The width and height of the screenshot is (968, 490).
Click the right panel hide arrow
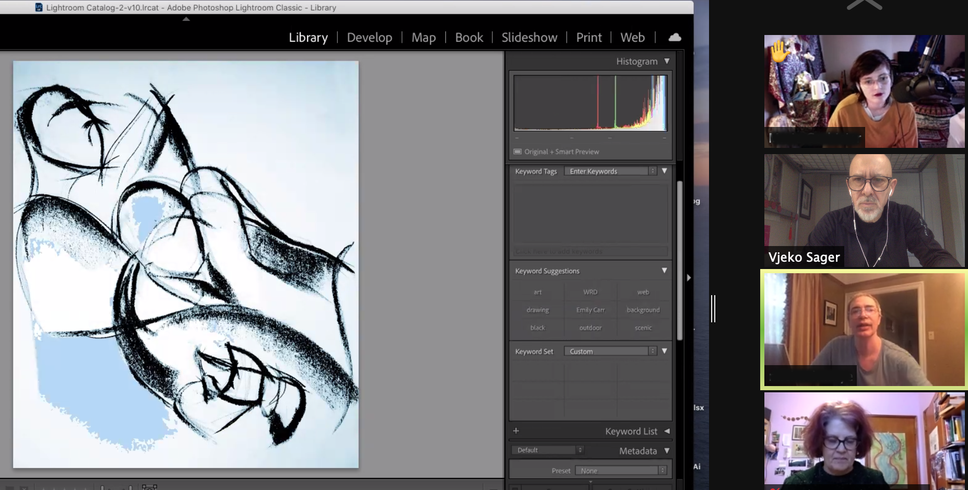689,277
